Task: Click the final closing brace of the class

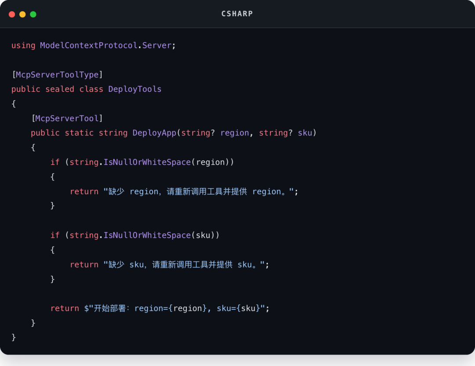Action: click(x=14, y=337)
